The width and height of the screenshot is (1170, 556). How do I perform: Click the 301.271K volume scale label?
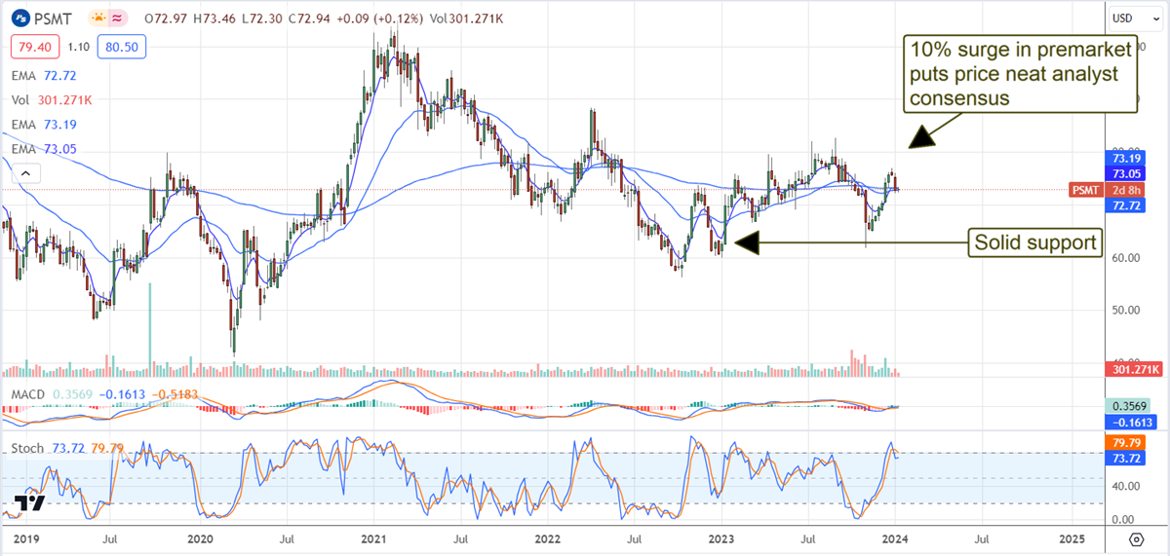1136,369
